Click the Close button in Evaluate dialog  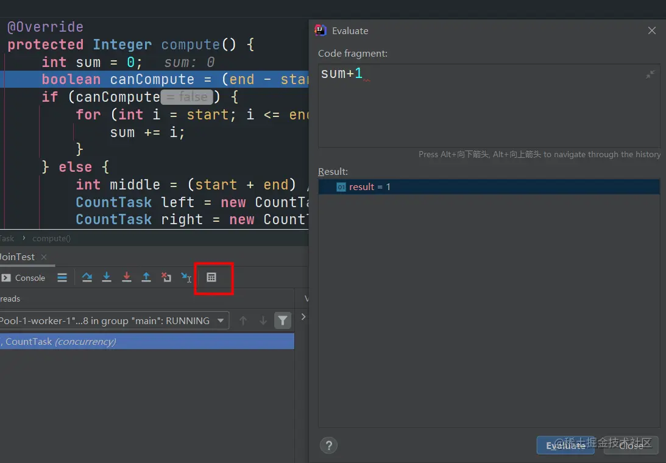(631, 445)
